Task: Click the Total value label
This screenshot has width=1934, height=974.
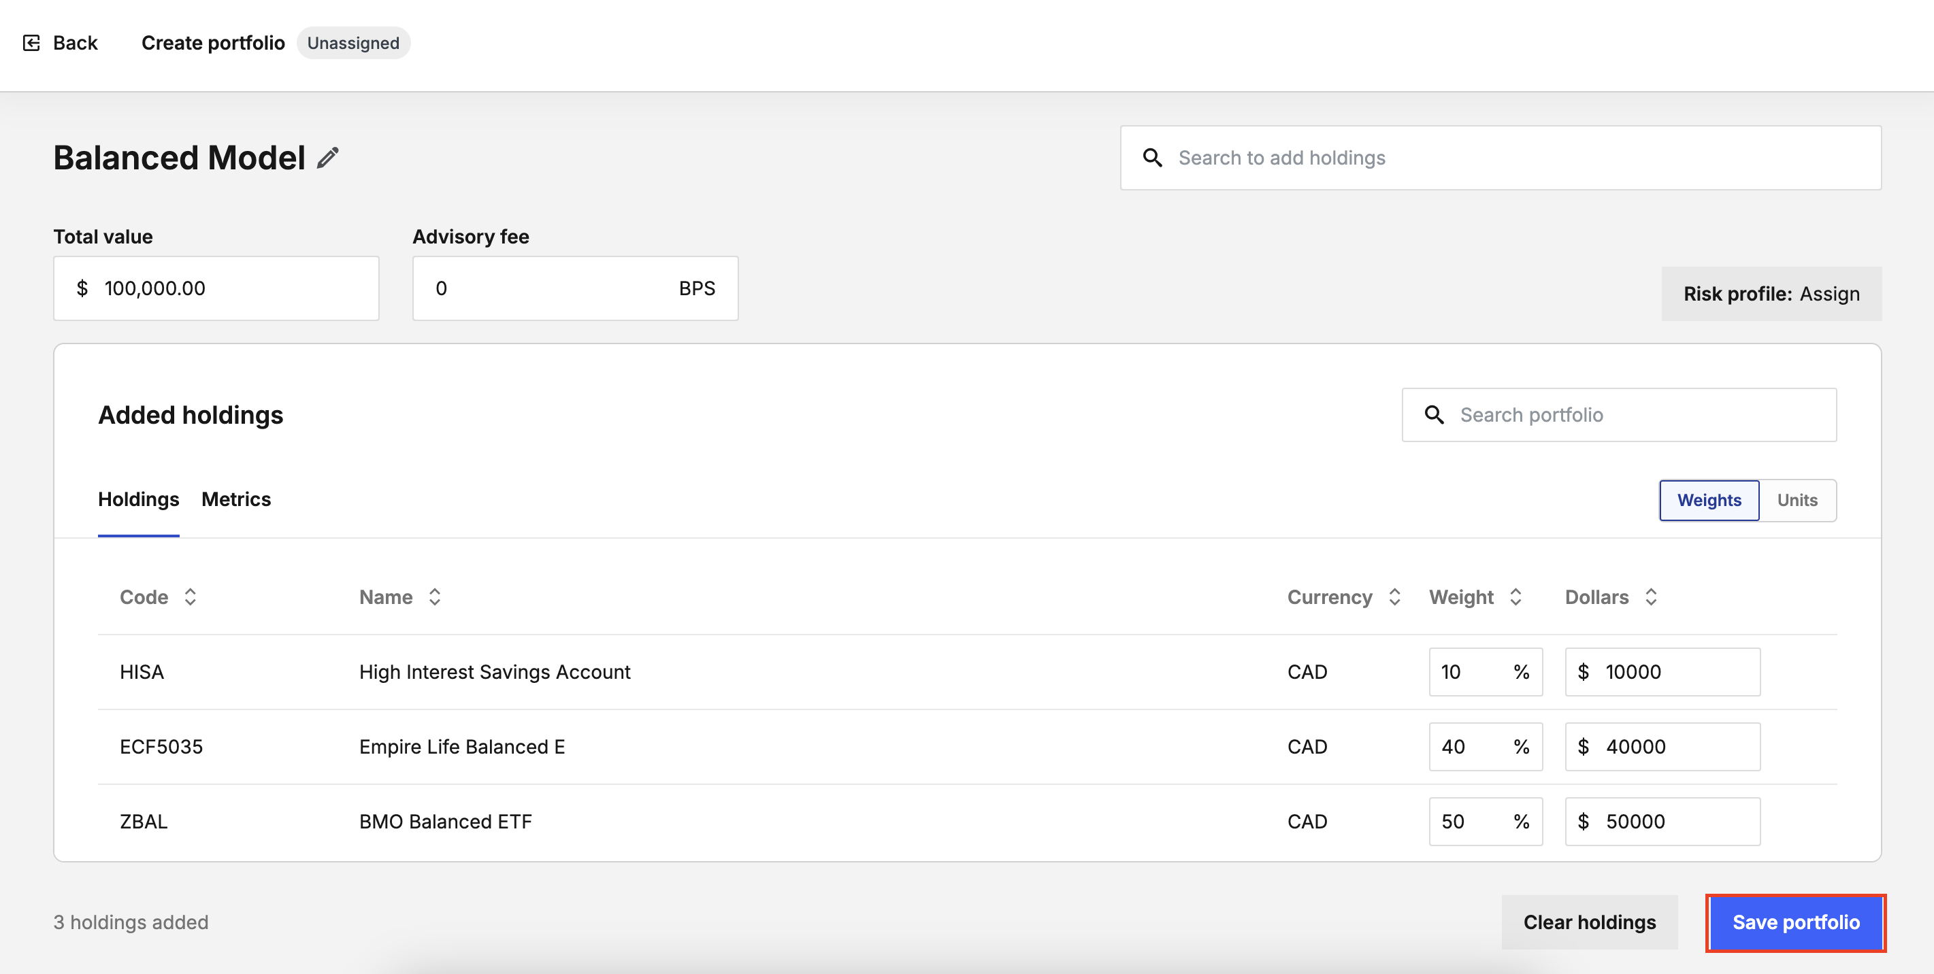Action: [x=103, y=237]
